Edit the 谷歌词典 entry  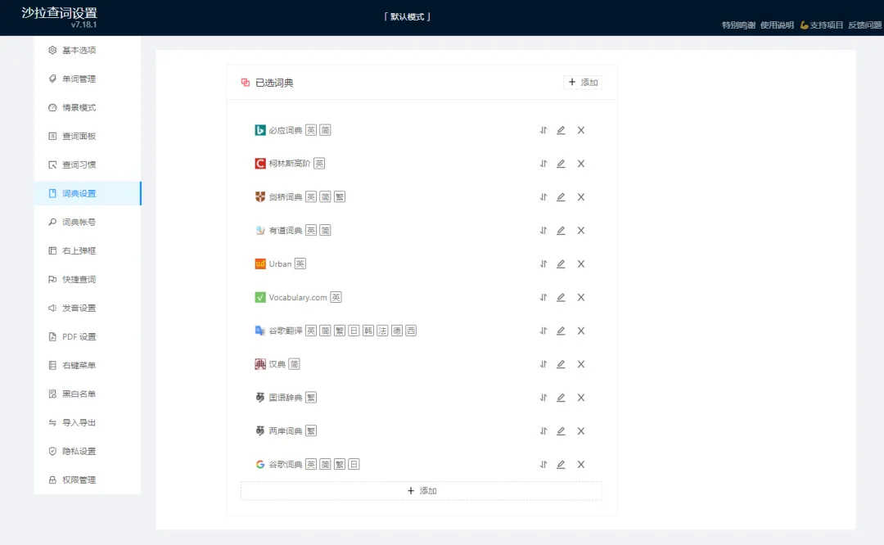pos(561,465)
